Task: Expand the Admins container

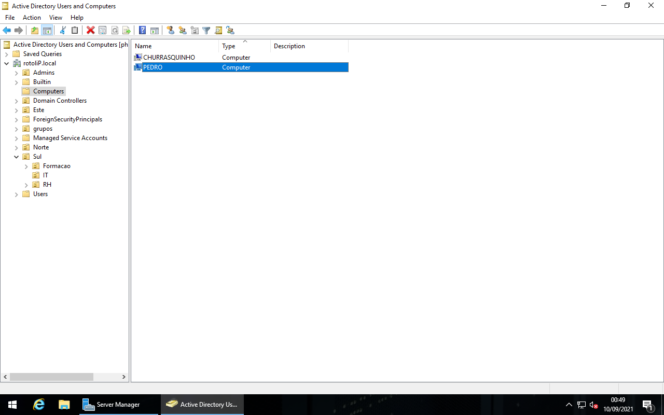Action: click(16, 72)
